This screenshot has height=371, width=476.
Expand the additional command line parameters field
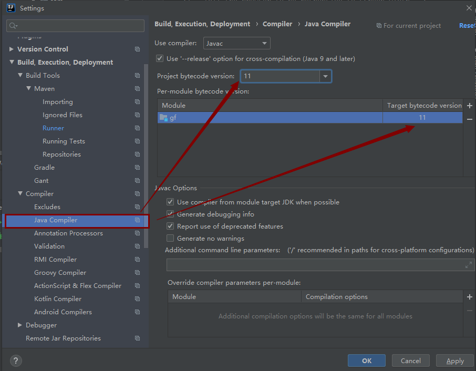click(469, 265)
